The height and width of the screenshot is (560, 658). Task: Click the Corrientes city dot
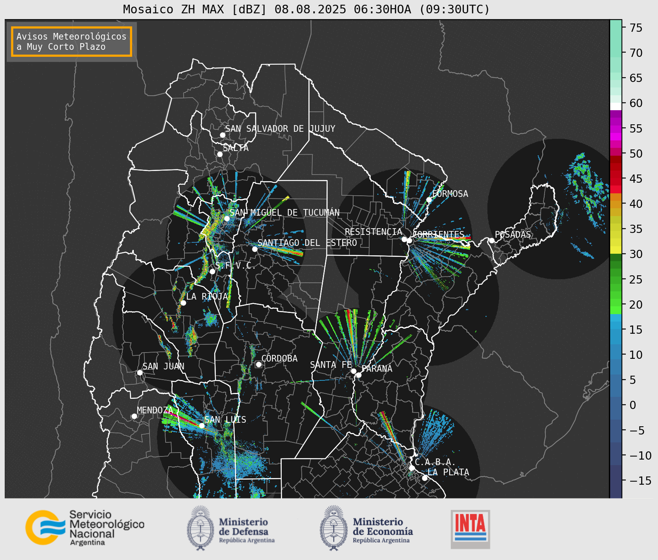[410, 240]
